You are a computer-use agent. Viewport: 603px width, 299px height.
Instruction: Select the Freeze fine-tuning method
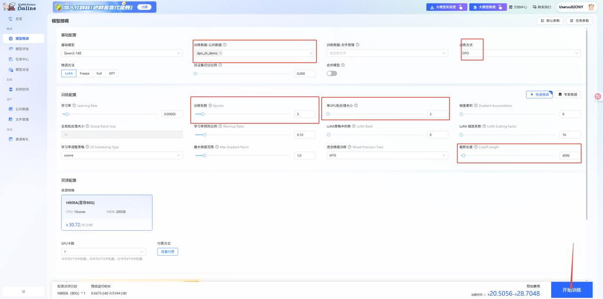coord(84,73)
